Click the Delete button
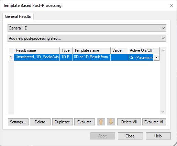Screen dimensions: 177x146 pos(40,122)
